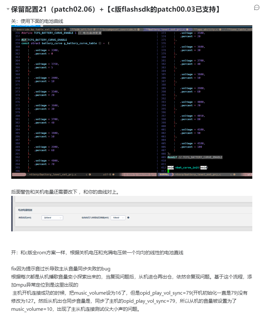
Task: Click the .percent = 90 line
Action: pyautogui.click(x=190, y=133)
